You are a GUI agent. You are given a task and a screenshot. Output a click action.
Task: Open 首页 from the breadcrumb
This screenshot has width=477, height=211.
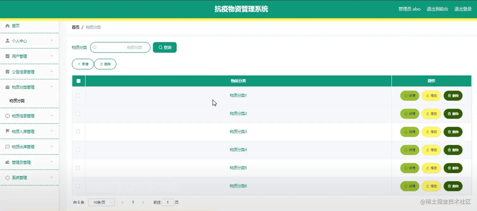75,27
